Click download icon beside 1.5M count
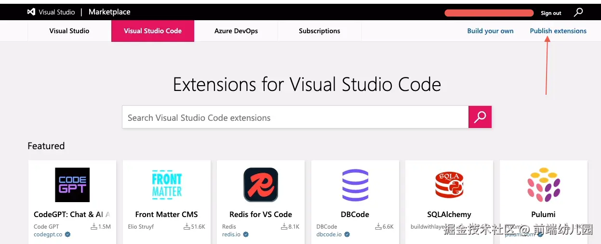Viewport: 601px width, 244px height. [94, 226]
